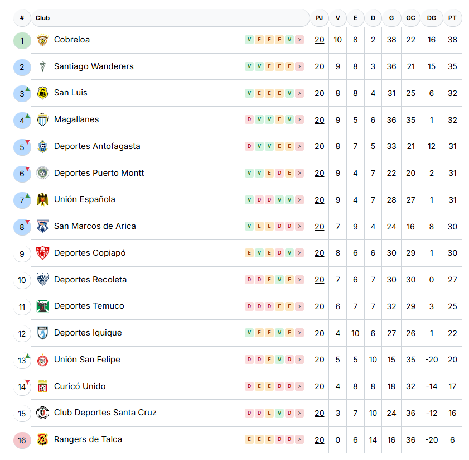Expand Unión San Felipe form arrow
This screenshot has width=469, height=460.
(x=299, y=360)
